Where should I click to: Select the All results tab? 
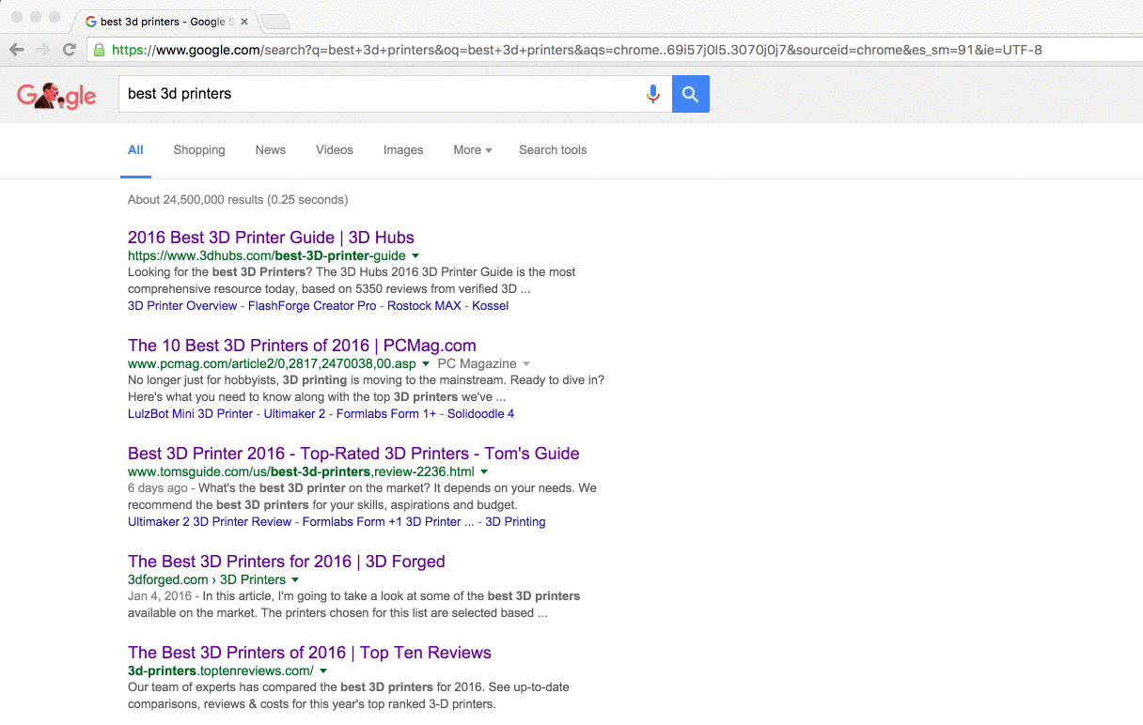pyautogui.click(x=135, y=150)
